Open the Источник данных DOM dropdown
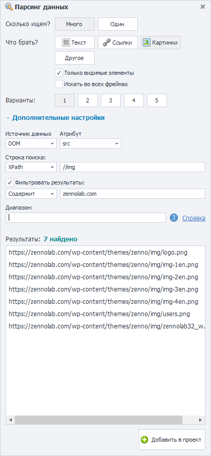Image resolution: width=211 pixels, height=456 pixels. (x=31, y=143)
